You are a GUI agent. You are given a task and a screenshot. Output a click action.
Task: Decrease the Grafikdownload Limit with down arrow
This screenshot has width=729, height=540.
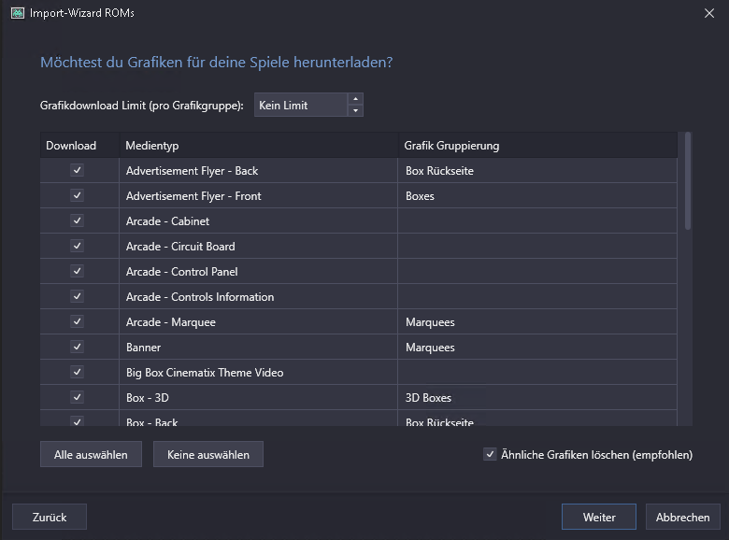click(354, 111)
